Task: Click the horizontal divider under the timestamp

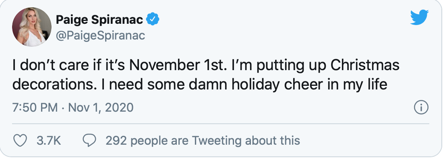Action: (221, 123)
